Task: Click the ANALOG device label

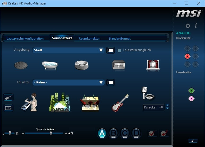Action: click(183, 33)
